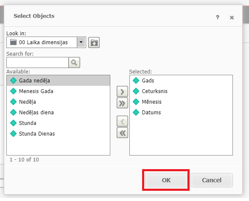Viewport: 249px width, 201px height.
Task: Remove all items with double left arrow
Action: (x=122, y=133)
